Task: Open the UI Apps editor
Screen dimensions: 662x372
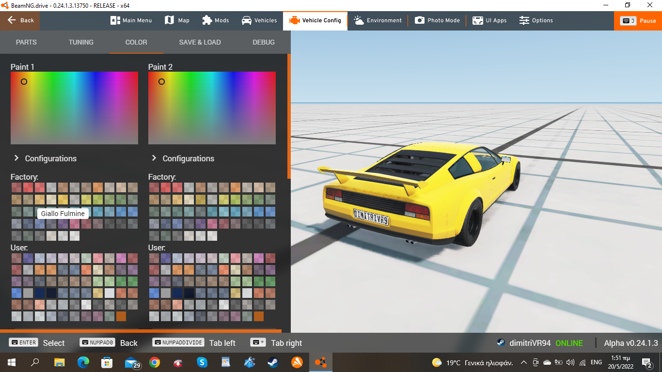Action: [489, 20]
